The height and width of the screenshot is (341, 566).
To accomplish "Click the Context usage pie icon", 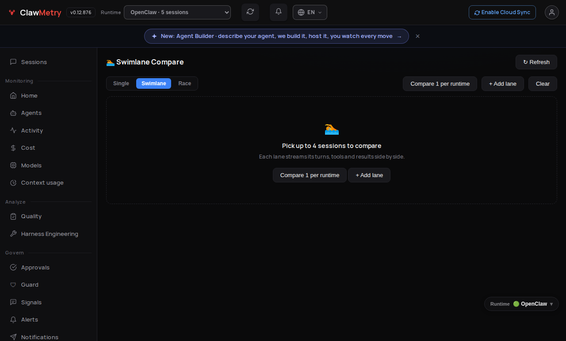I will point(13,183).
